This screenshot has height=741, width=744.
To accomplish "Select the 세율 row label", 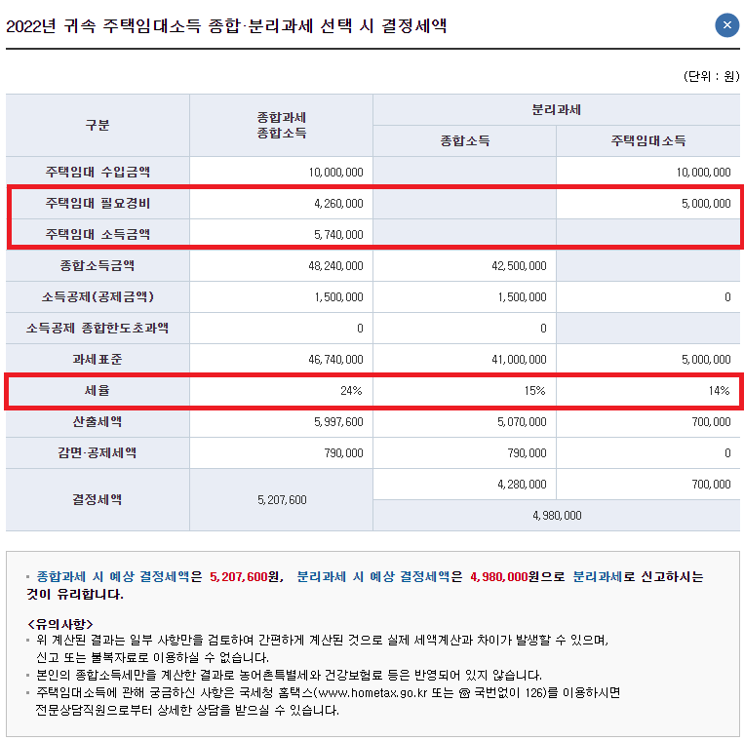I will point(98,391).
